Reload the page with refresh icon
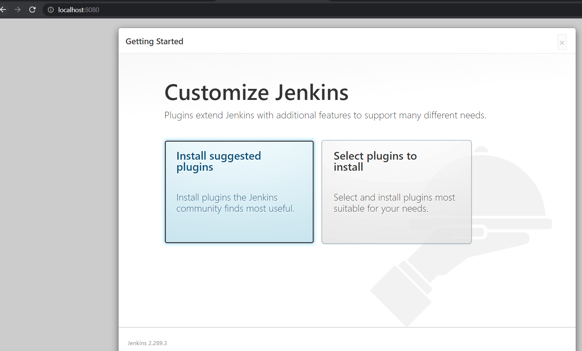582x351 pixels. coord(32,10)
